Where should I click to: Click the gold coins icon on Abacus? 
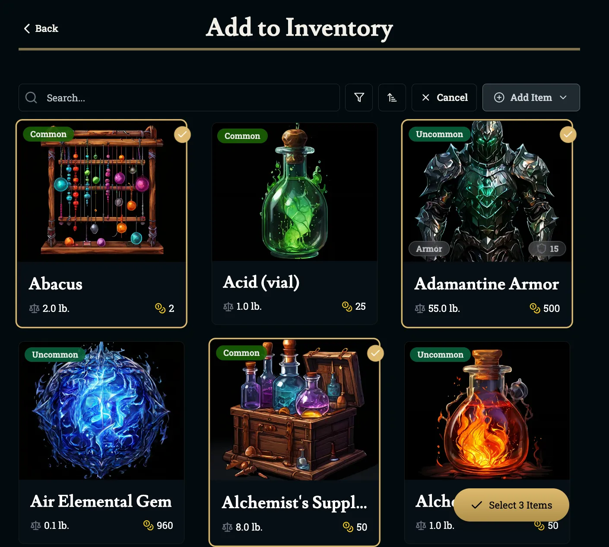[x=160, y=308]
